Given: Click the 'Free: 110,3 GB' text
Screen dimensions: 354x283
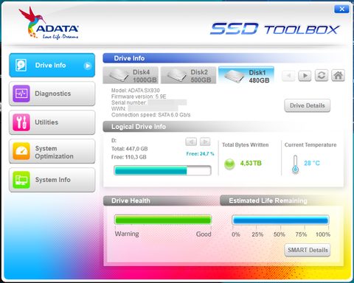Looking at the screenshot, I should coord(129,157).
